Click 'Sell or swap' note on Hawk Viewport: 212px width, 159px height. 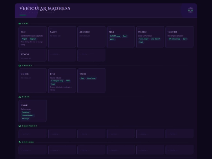click(x=26, y=109)
